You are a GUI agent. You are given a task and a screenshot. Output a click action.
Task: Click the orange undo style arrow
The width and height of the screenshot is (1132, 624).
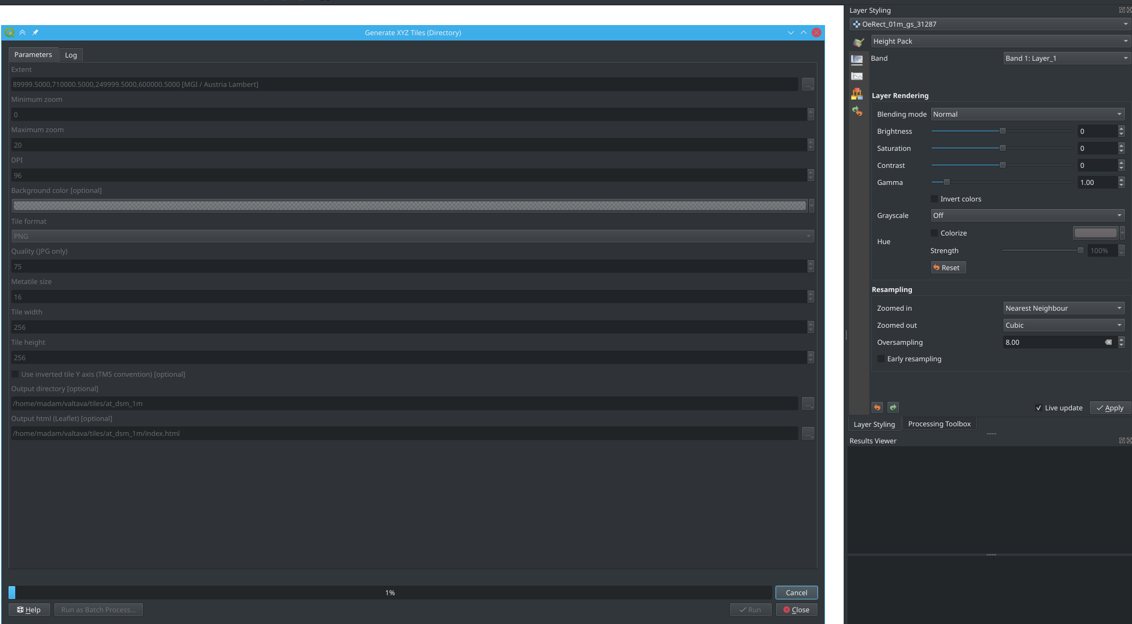pyautogui.click(x=877, y=408)
